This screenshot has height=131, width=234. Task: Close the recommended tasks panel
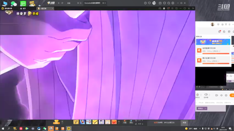click(229, 36)
